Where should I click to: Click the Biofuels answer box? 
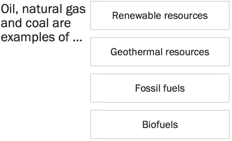coord(160,125)
